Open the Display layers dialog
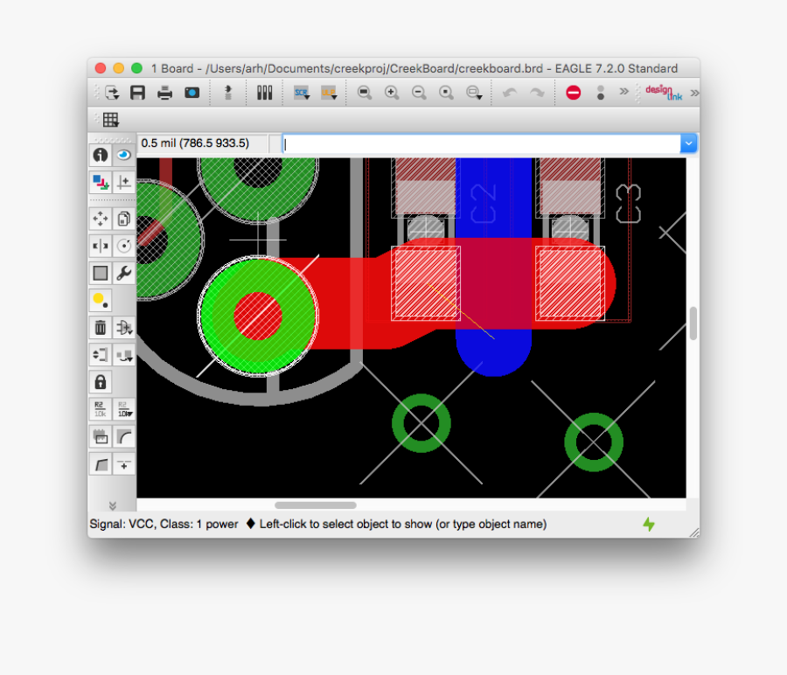The height and width of the screenshot is (675, 787). [100, 182]
